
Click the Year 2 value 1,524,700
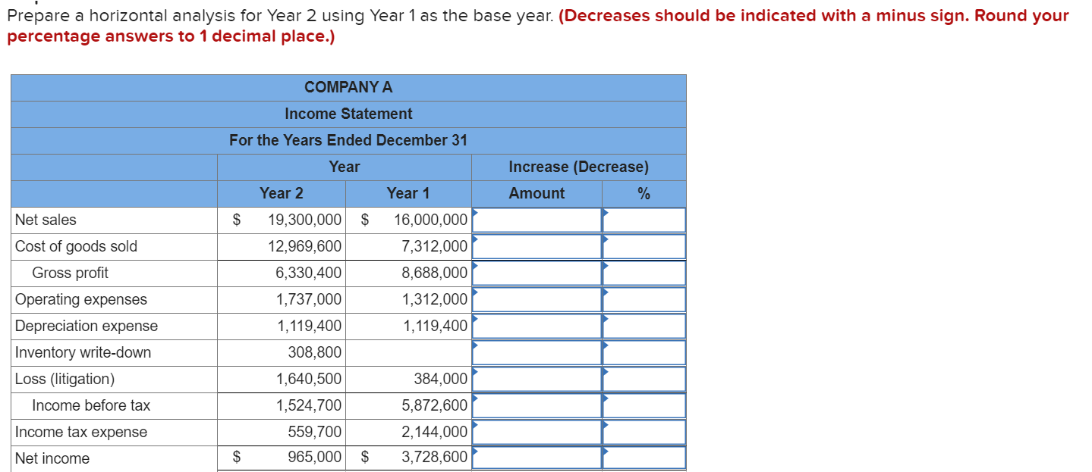pyautogui.click(x=309, y=405)
